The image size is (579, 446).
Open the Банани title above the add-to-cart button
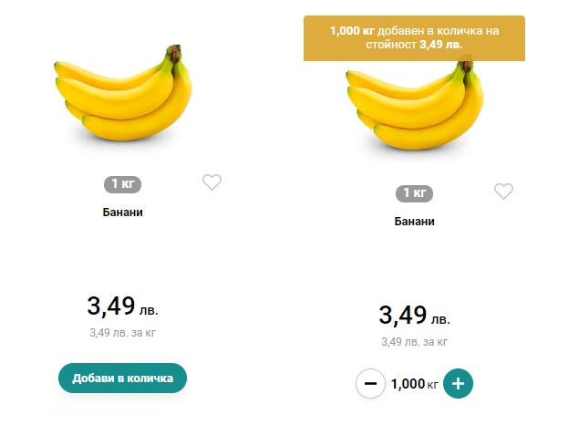[x=122, y=213]
